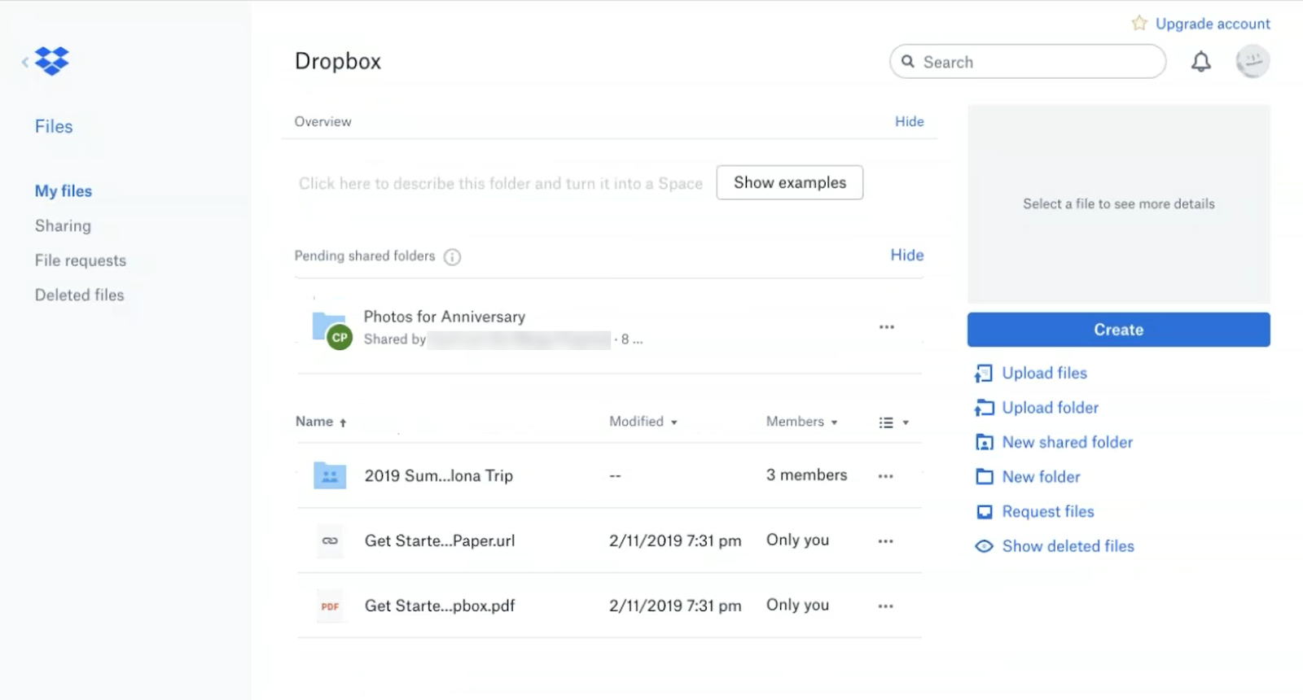Open Deleted files in sidebar

80,295
